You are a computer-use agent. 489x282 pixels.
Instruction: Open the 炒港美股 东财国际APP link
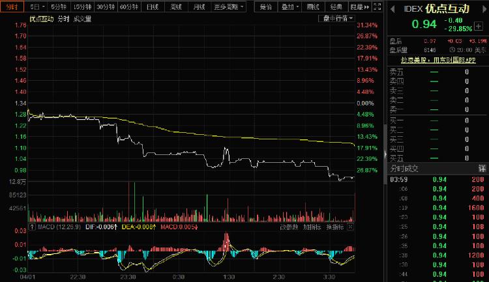[438, 60]
